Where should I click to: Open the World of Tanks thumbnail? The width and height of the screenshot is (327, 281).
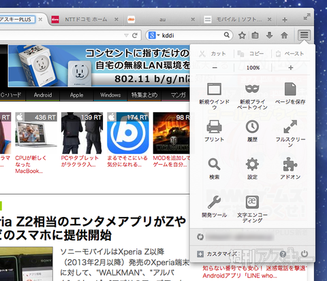tap(172, 133)
